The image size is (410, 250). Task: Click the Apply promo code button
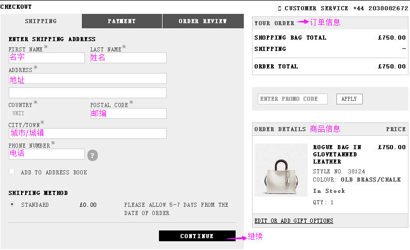(349, 99)
